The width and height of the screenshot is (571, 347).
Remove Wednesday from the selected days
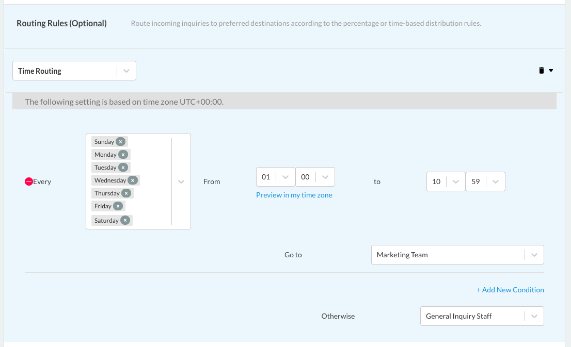coord(133,180)
